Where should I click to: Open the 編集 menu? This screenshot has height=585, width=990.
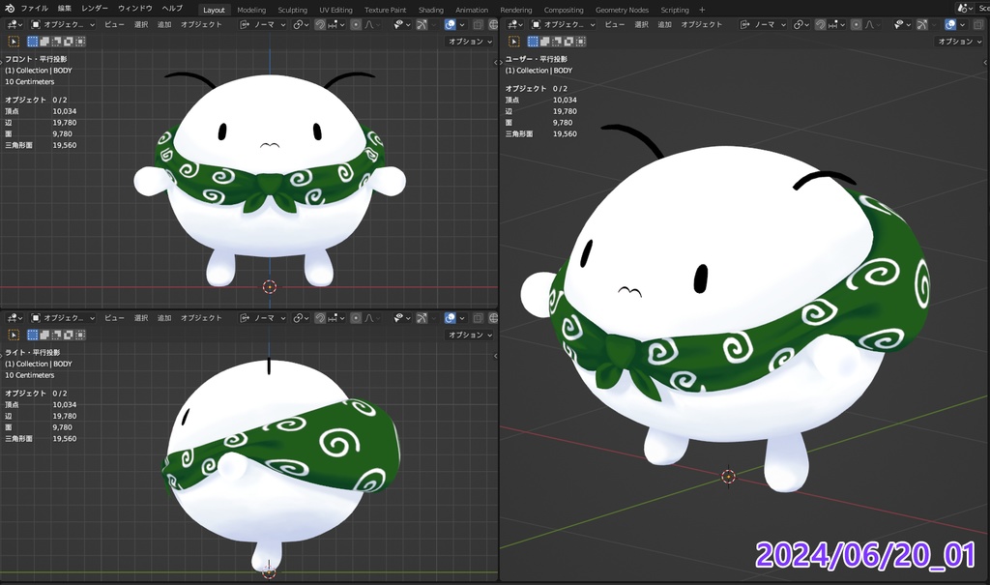point(65,8)
